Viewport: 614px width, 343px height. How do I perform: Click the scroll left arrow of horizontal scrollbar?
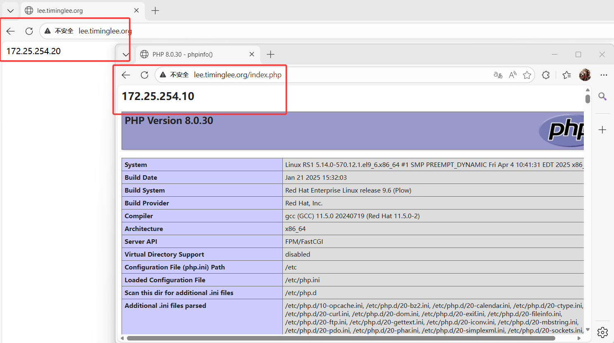122,338
